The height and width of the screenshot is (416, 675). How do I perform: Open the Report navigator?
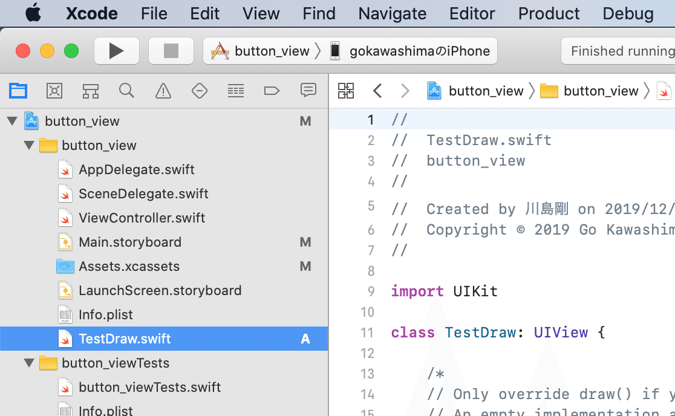[x=308, y=91]
